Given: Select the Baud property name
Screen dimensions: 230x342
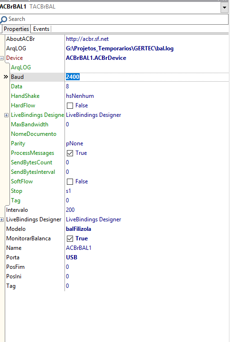Looking at the screenshot, I should [x=17, y=77].
